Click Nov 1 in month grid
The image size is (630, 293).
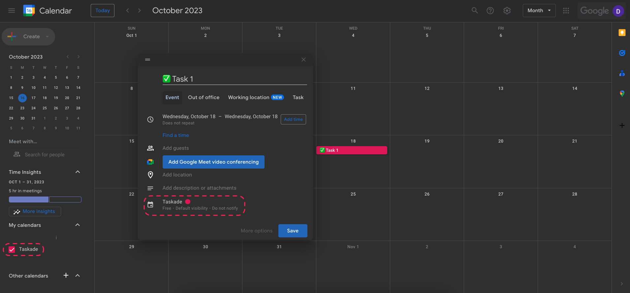(x=353, y=247)
